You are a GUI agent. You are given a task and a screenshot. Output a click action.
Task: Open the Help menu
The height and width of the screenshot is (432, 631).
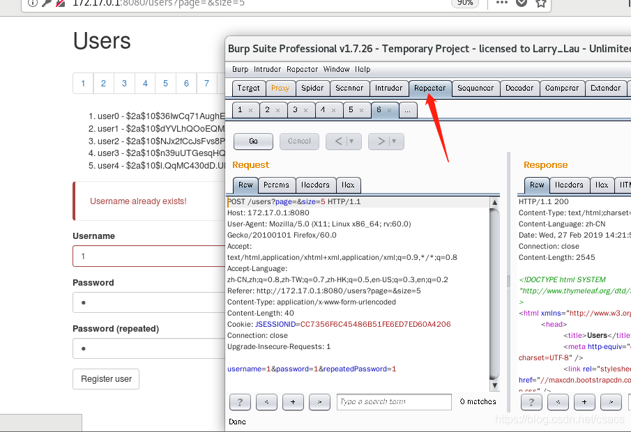pos(363,69)
